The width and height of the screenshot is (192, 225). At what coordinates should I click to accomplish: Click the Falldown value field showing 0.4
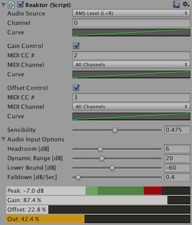177,177
